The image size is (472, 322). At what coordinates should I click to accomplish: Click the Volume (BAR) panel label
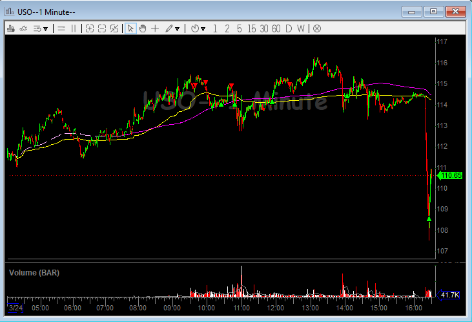(x=34, y=273)
